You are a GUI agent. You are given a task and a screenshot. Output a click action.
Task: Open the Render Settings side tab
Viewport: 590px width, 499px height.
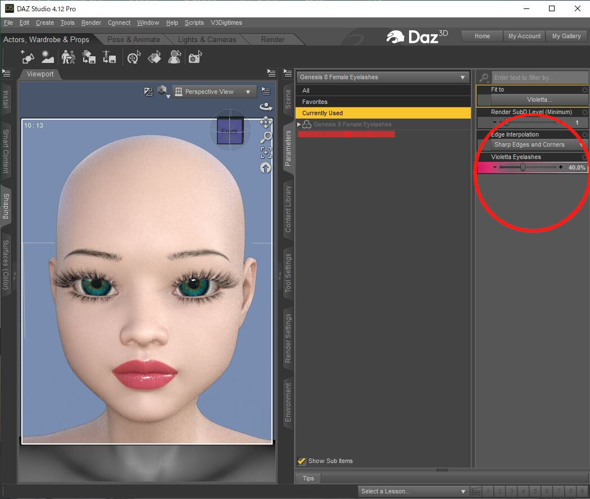288,338
